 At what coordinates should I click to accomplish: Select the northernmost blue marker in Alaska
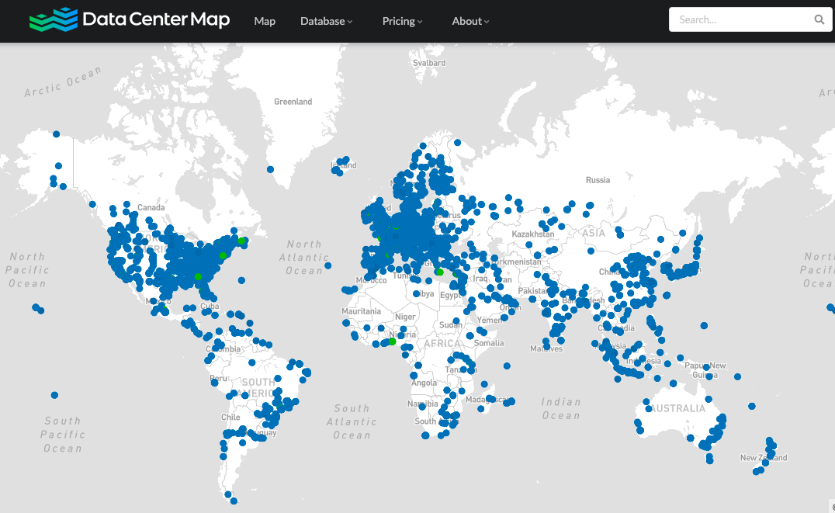[x=56, y=134]
